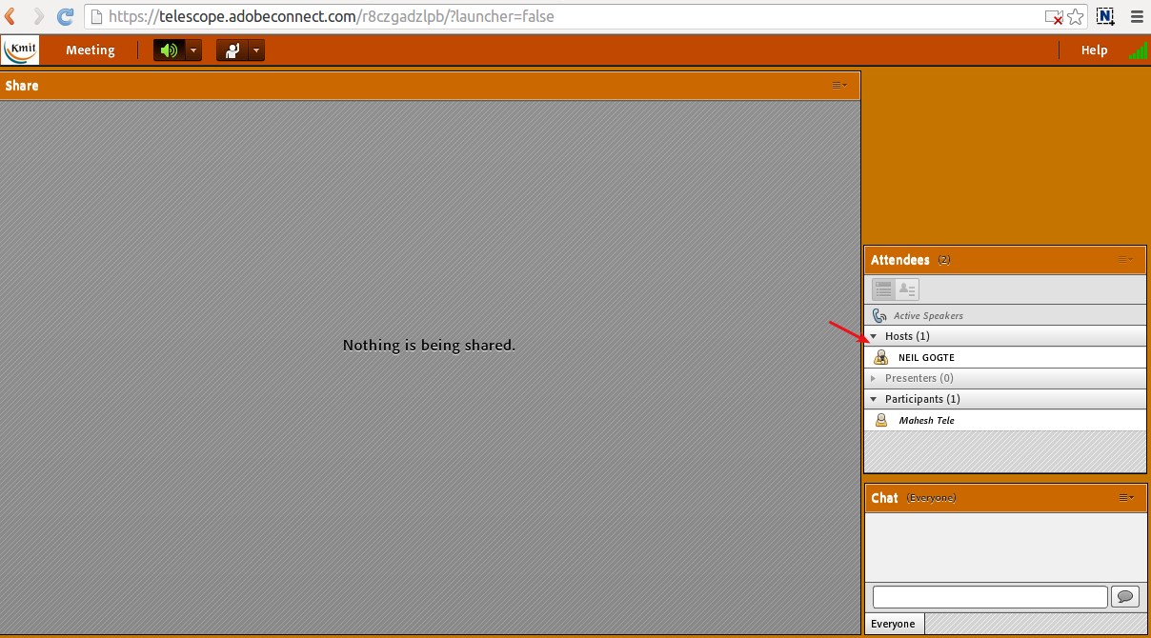Click the participant icon beside Mahesh Tele
Image resolution: width=1151 pixels, height=638 pixels.
click(880, 420)
